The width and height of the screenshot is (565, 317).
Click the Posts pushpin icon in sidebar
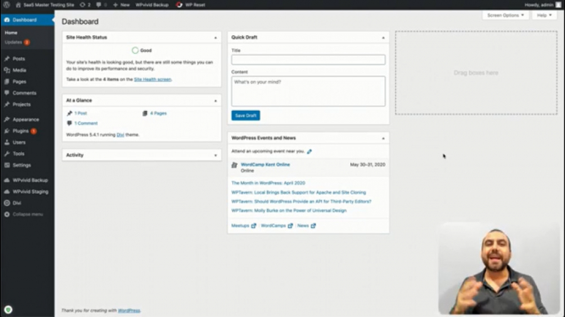tap(7, 59)
